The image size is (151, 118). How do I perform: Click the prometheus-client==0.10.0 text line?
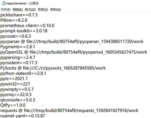tap(27, 26)
